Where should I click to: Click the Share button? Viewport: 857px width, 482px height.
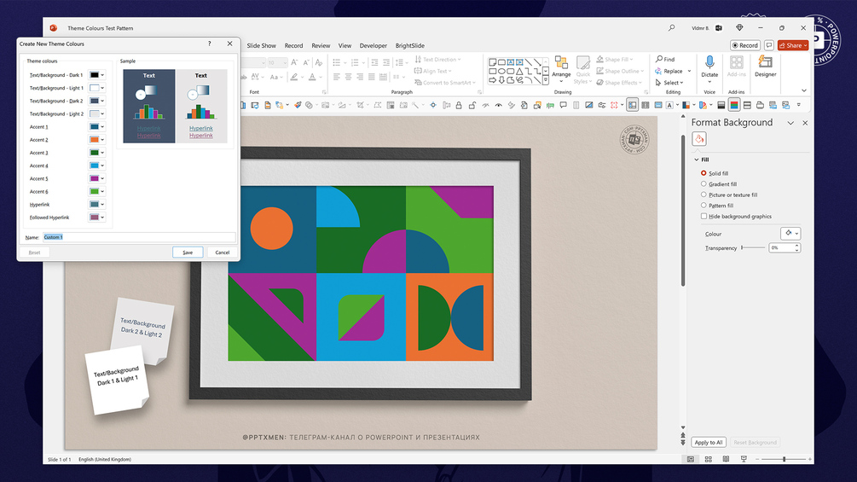[x=793, y=45]
